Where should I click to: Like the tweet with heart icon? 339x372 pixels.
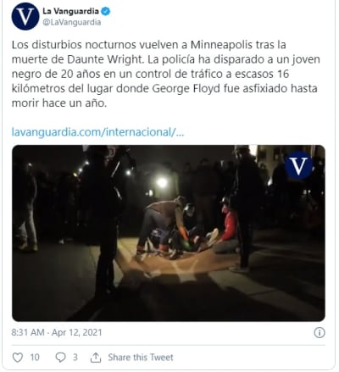tap(18, 358)
